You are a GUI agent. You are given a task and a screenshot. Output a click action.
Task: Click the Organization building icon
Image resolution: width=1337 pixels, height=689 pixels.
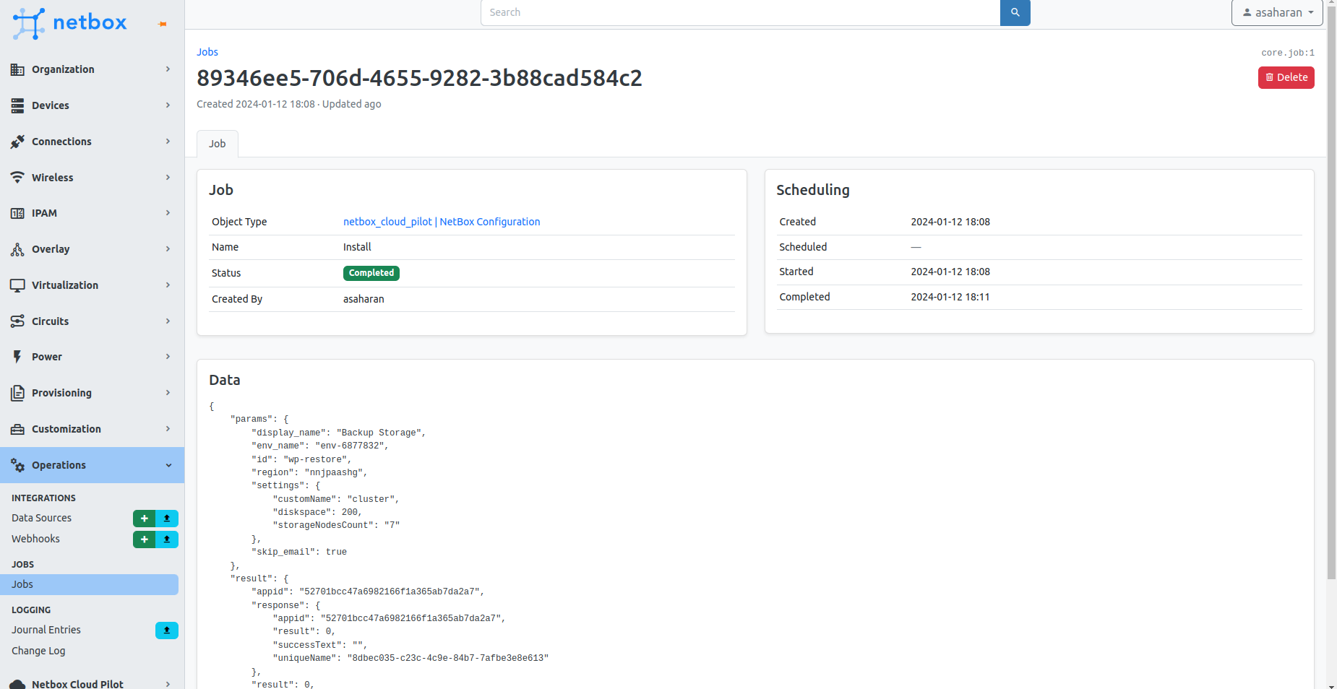(x=17, y=69)
